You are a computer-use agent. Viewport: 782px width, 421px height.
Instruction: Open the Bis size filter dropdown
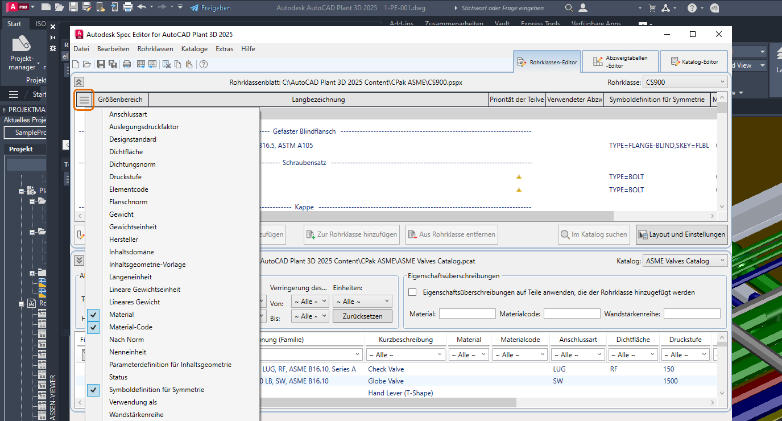(310, 316)
